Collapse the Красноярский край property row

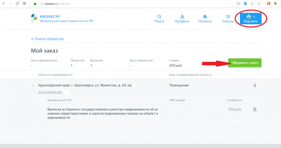(x=33, y=85)
